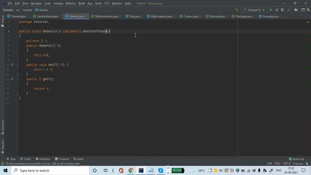The width and height of the screenshot is (311, 175).
Task: Open the Tutorial (1) run configuration dropdown
Action: [x=254, y=10]
